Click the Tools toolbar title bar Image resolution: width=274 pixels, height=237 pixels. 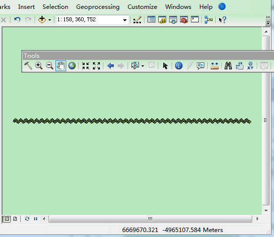148,56
